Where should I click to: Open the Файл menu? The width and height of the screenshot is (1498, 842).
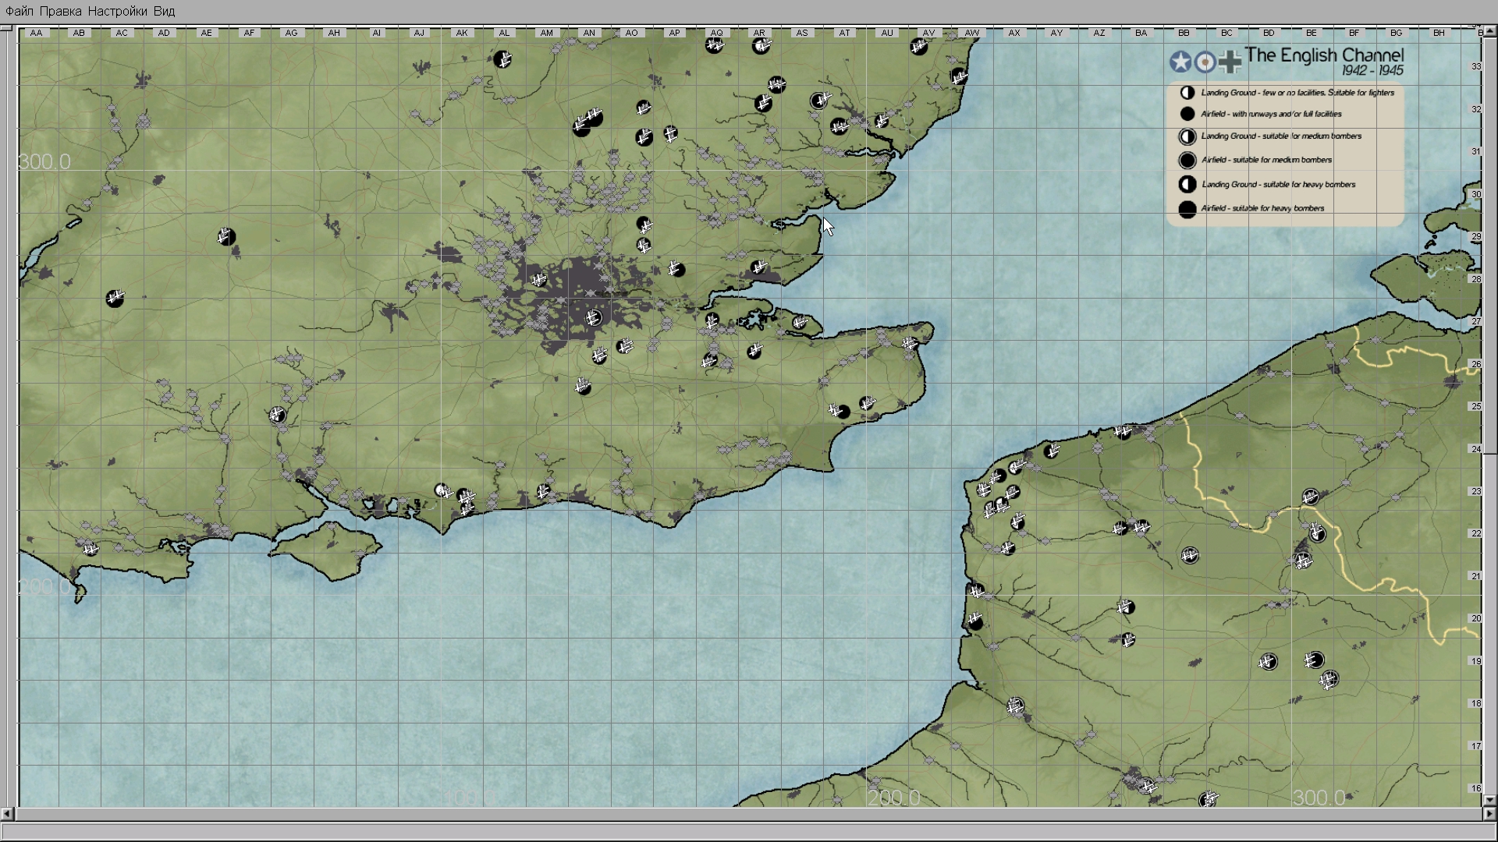19,11
